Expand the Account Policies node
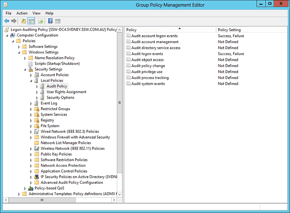 tap(31, 75)
